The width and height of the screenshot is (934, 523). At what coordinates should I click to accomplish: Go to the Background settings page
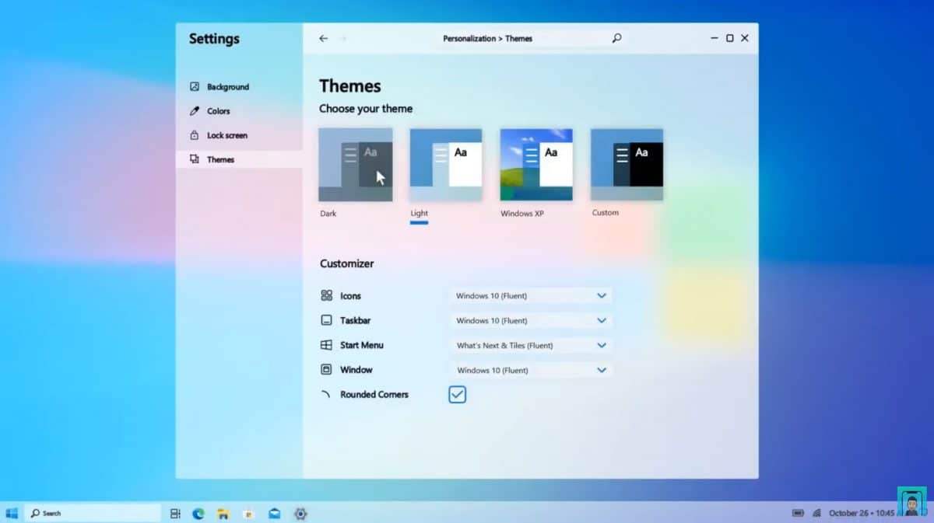coord(229,86)
